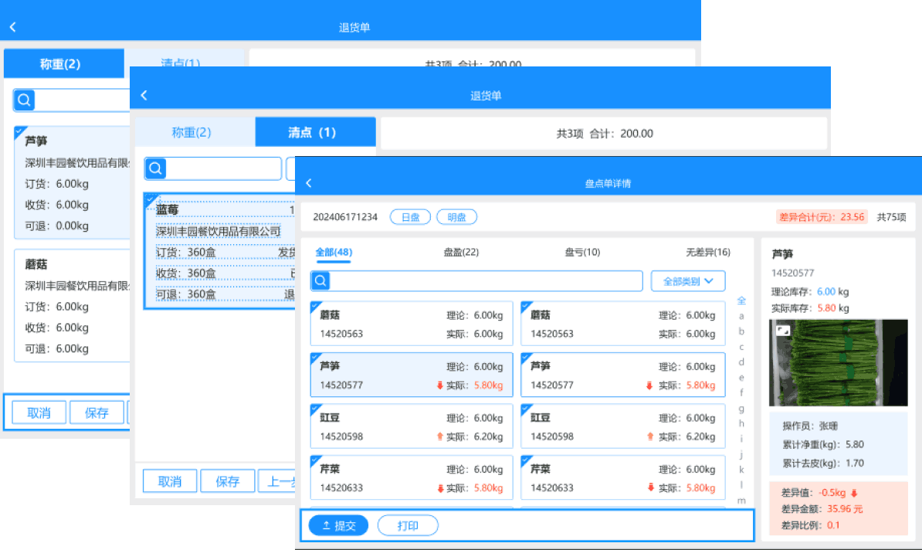The image size is (922, 550).
Task: Switch to the 盘亏(10) tab
Action: point(582,252)
